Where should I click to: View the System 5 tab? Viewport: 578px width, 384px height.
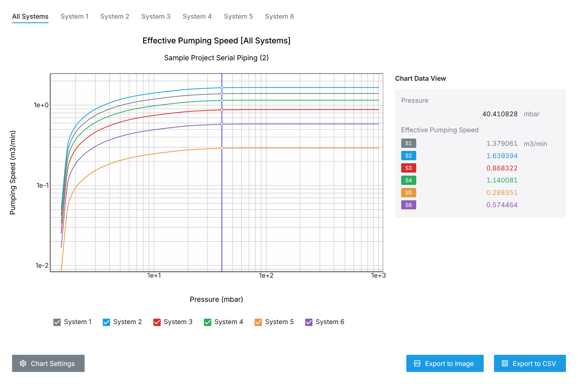pos(239,17)
